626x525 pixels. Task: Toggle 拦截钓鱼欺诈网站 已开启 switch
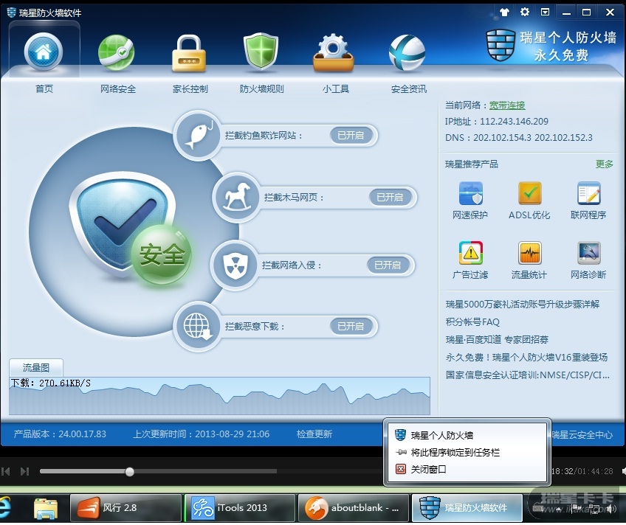click(x=351, y=136)
